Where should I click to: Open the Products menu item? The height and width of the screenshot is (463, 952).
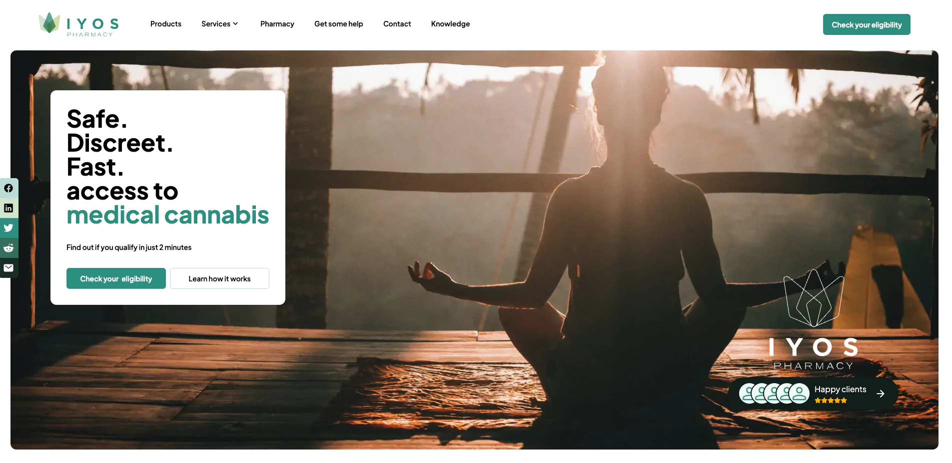(166, 24)
